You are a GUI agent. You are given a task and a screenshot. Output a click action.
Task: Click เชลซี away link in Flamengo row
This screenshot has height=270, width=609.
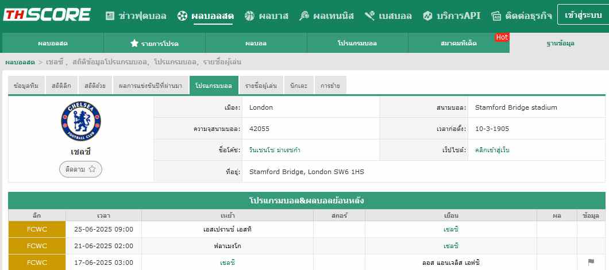coord(451,246)
